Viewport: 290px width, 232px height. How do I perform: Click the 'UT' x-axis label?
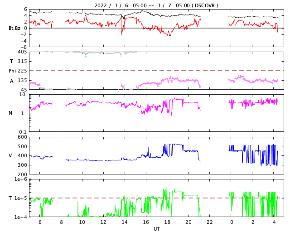(x=156, y=229)
